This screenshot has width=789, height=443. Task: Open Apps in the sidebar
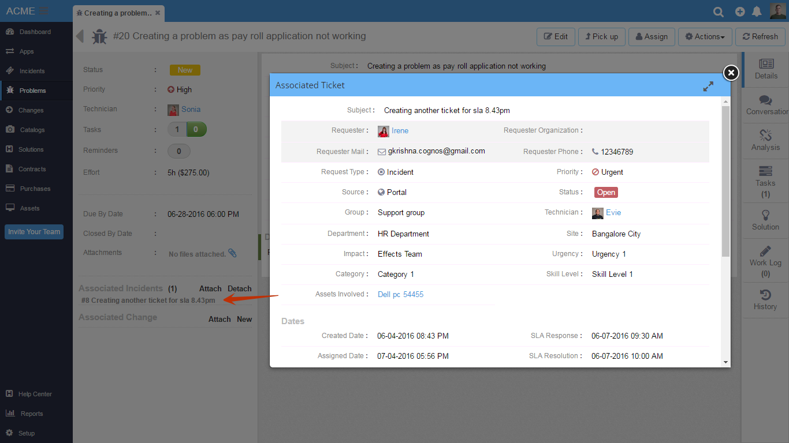[36, 51]
